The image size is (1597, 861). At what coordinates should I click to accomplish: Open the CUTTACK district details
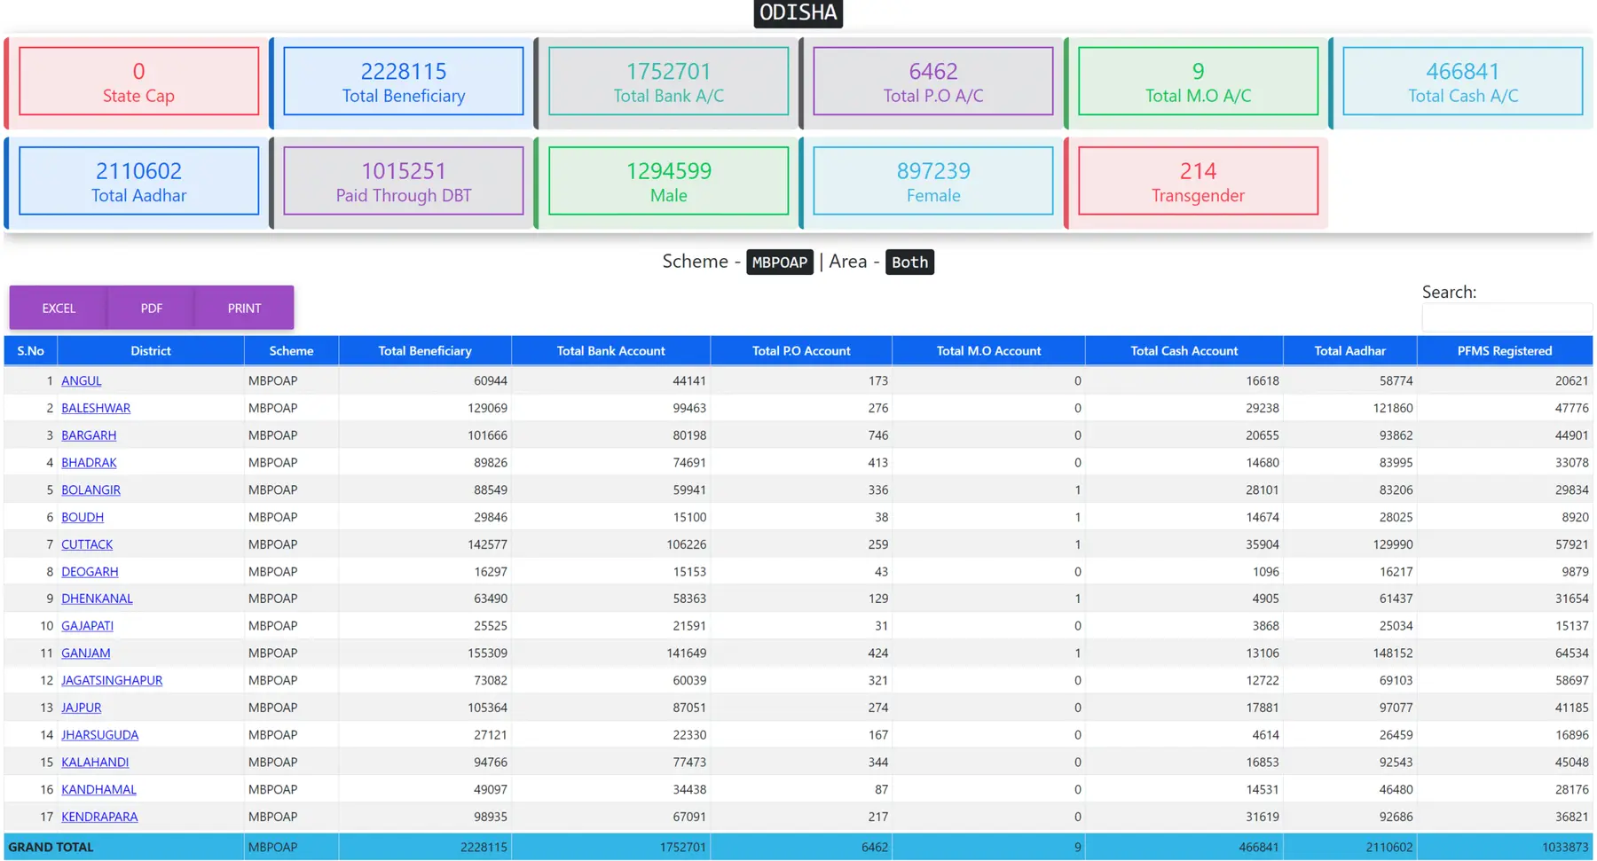86,544
